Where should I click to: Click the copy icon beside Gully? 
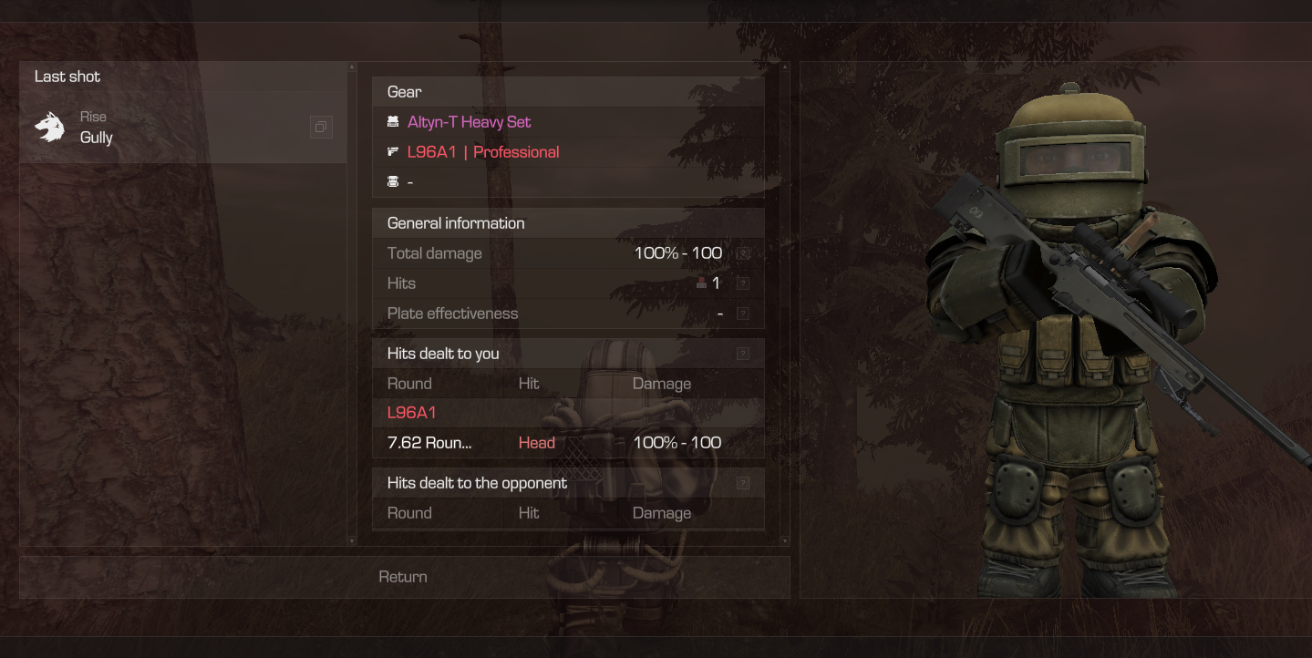[321, 128]
